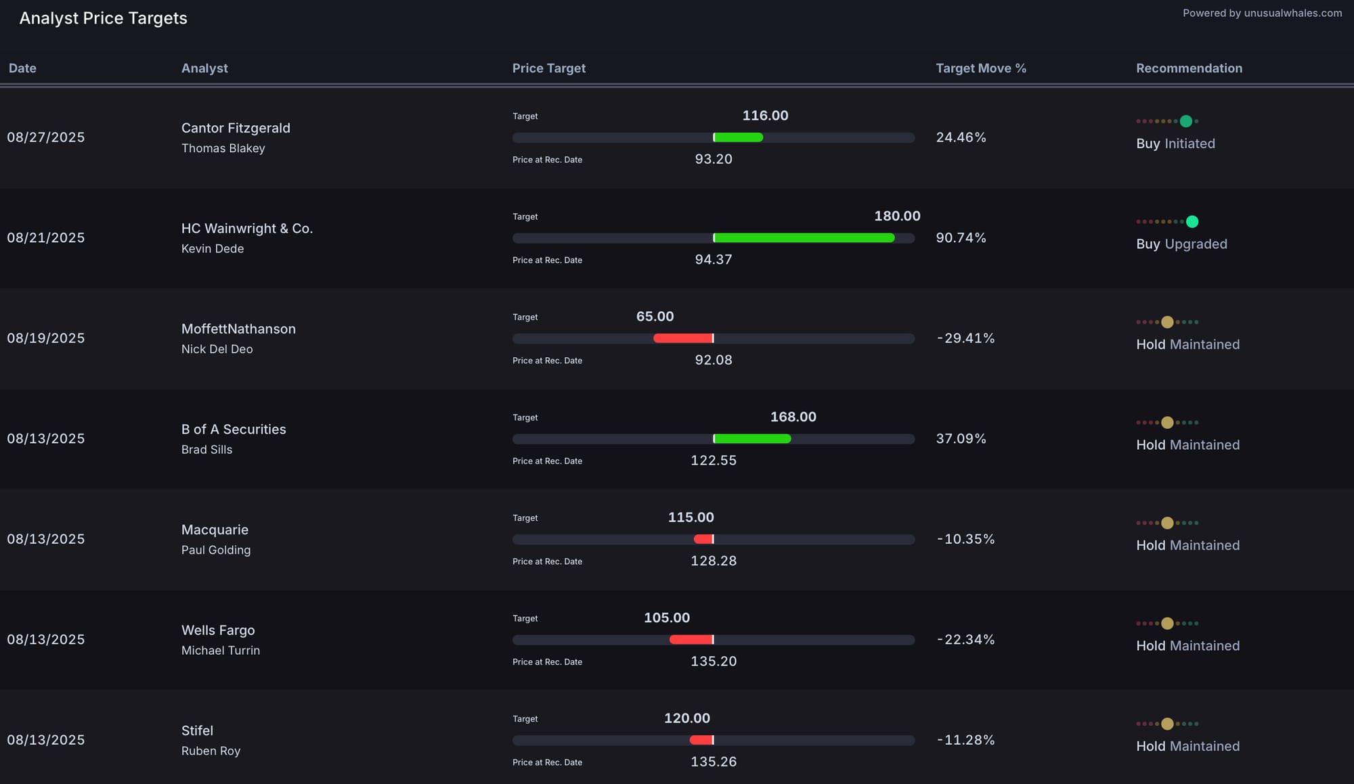This screenshot has width=1354, height=784.
Task: Click the yellow rating dot for MoffettNathanson
Action: (1167, 322)
